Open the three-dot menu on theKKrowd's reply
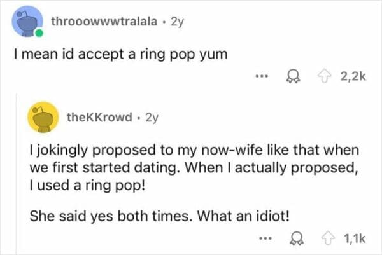 pos(265,238)
